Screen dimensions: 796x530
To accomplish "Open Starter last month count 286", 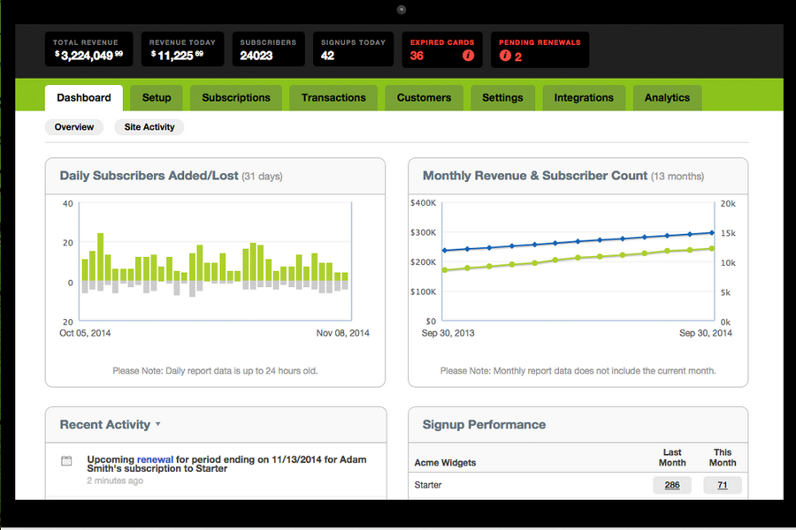I will pyautogui.click(x=672, y=485).
